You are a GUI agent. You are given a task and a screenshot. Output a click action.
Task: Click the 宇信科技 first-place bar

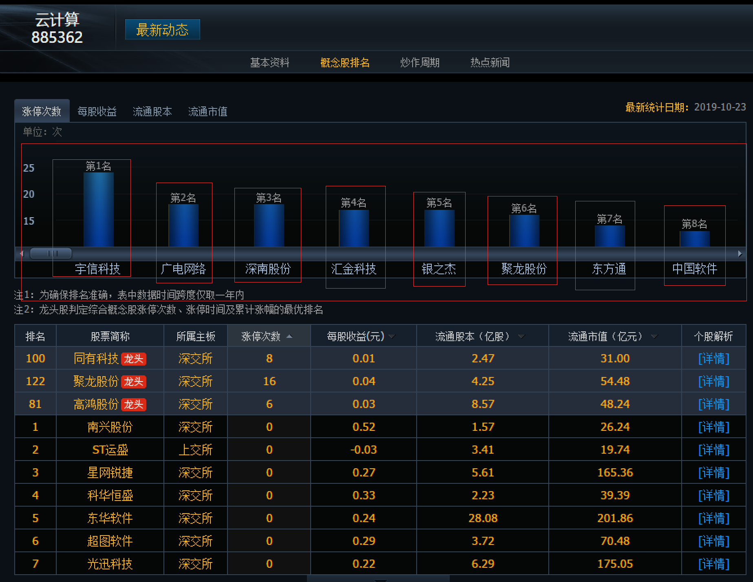[99, 209]
